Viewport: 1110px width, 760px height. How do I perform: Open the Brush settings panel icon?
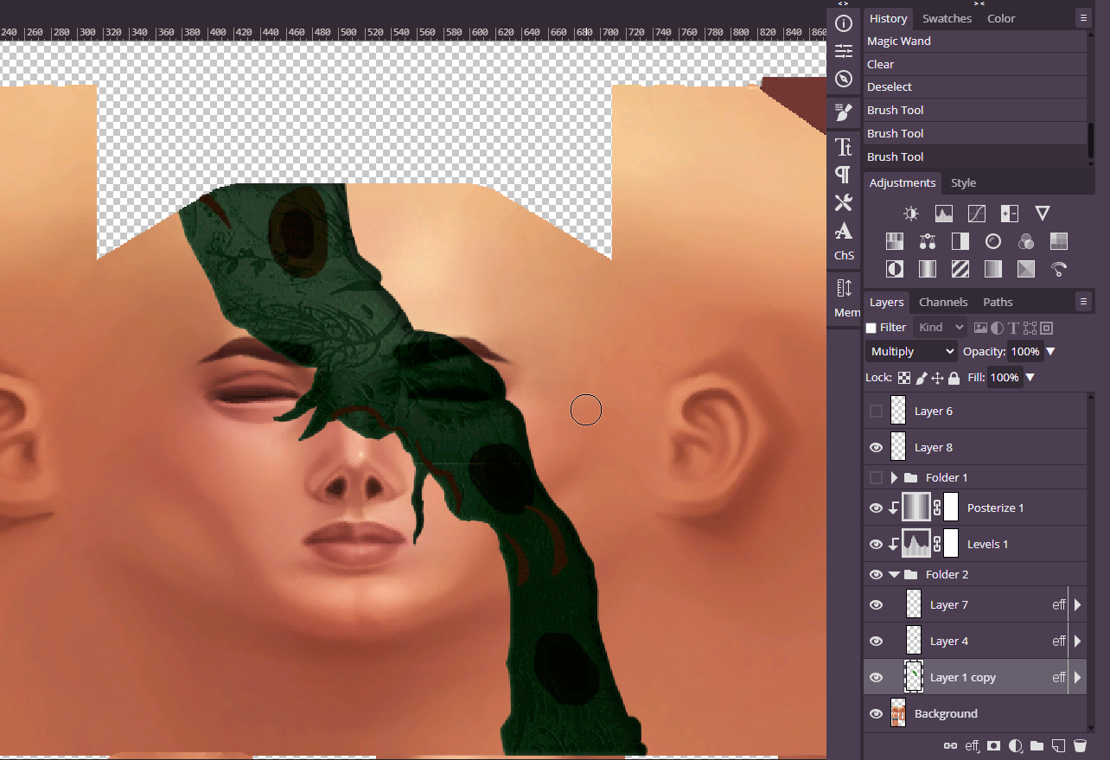(844, 112)
